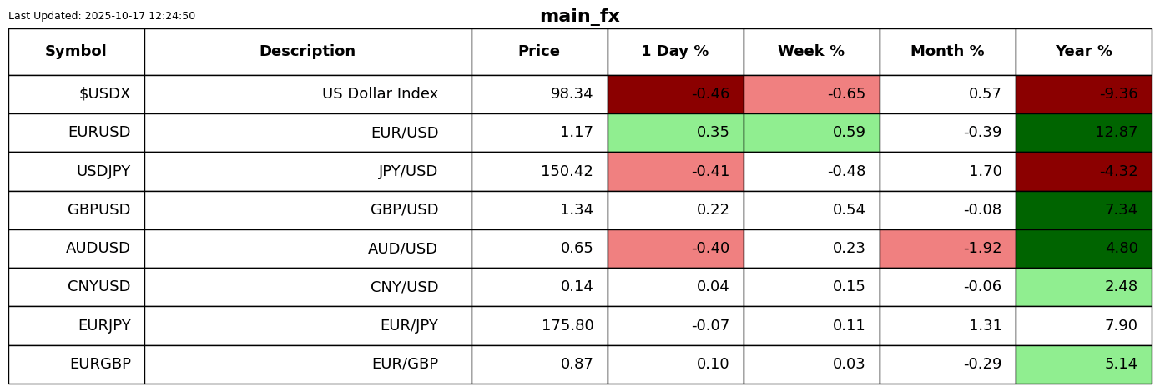1160x392 pixels.
Task: Click the main_fx table title
Action: (579, 16)
